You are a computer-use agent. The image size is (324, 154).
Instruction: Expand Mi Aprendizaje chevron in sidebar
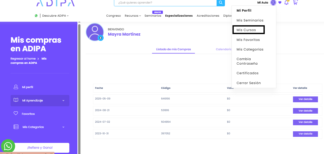pos(63,100)
